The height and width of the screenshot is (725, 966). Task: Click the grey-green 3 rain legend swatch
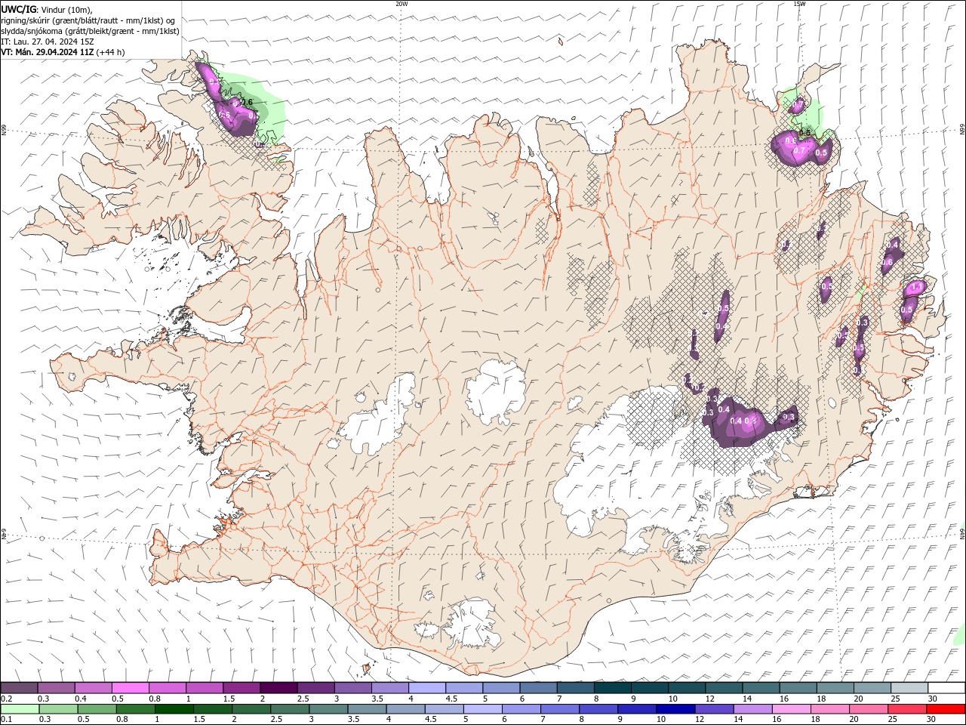click(x=328, y=708)
